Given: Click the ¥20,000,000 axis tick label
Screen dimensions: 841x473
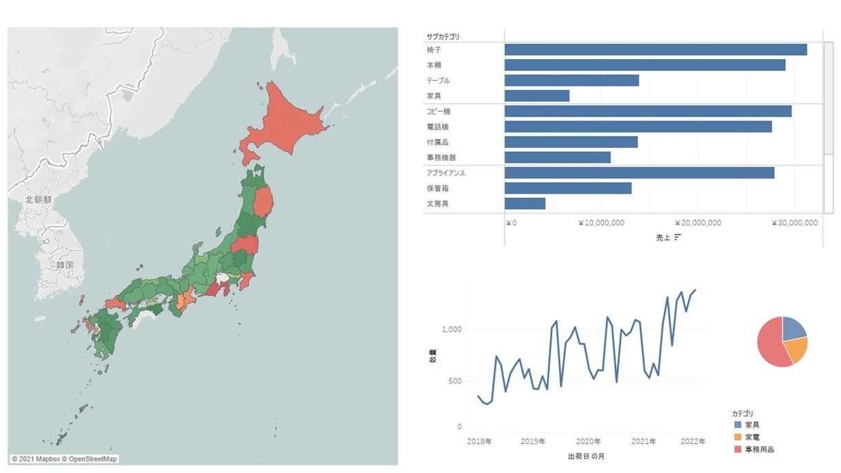Looking at the screenshot, I should tap(698, 223).
